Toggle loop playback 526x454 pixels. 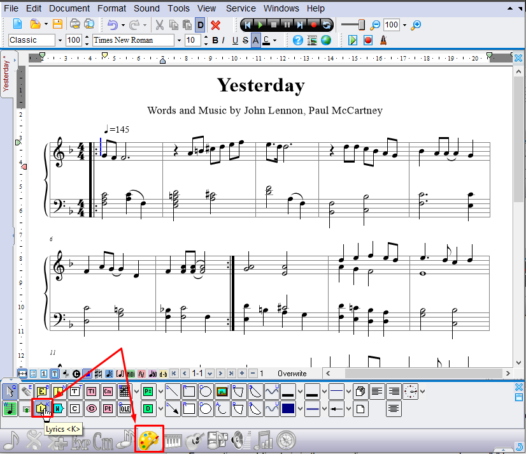[327, 25]
